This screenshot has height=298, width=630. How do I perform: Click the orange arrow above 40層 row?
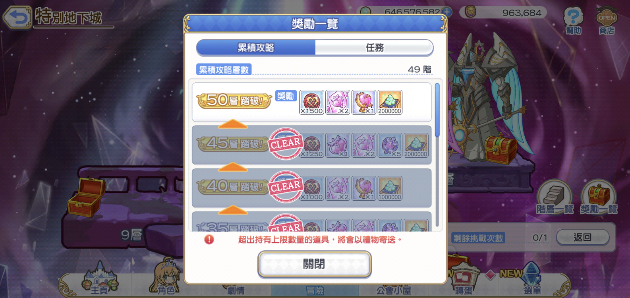233,167
